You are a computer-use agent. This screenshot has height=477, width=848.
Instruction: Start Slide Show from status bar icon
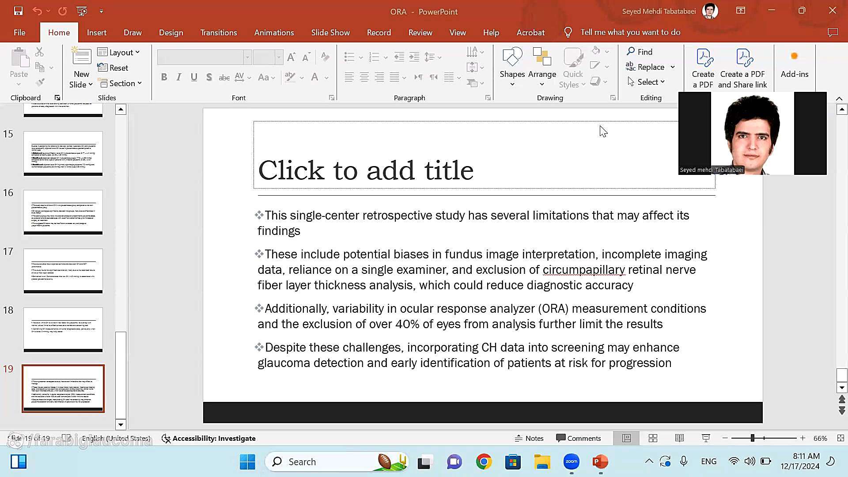[706, 438]
